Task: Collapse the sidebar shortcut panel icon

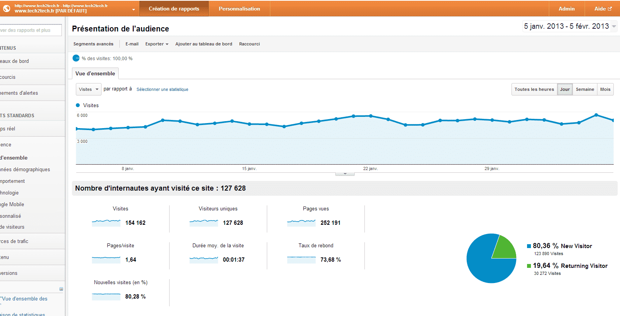Action: [61, 289]
